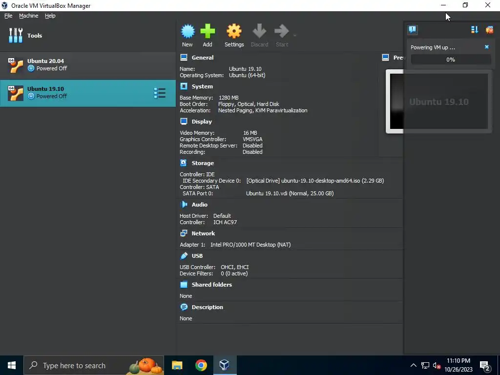
Task: Click video memory value 16 MB
Action: pos(250,133)
